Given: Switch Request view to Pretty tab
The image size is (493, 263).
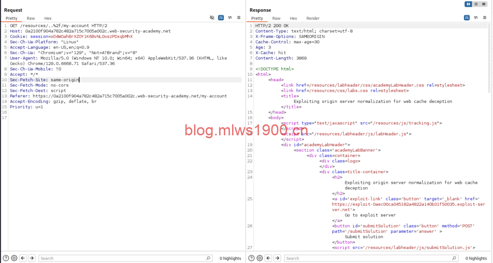Looking at the screenshot, I should (12, 18).
